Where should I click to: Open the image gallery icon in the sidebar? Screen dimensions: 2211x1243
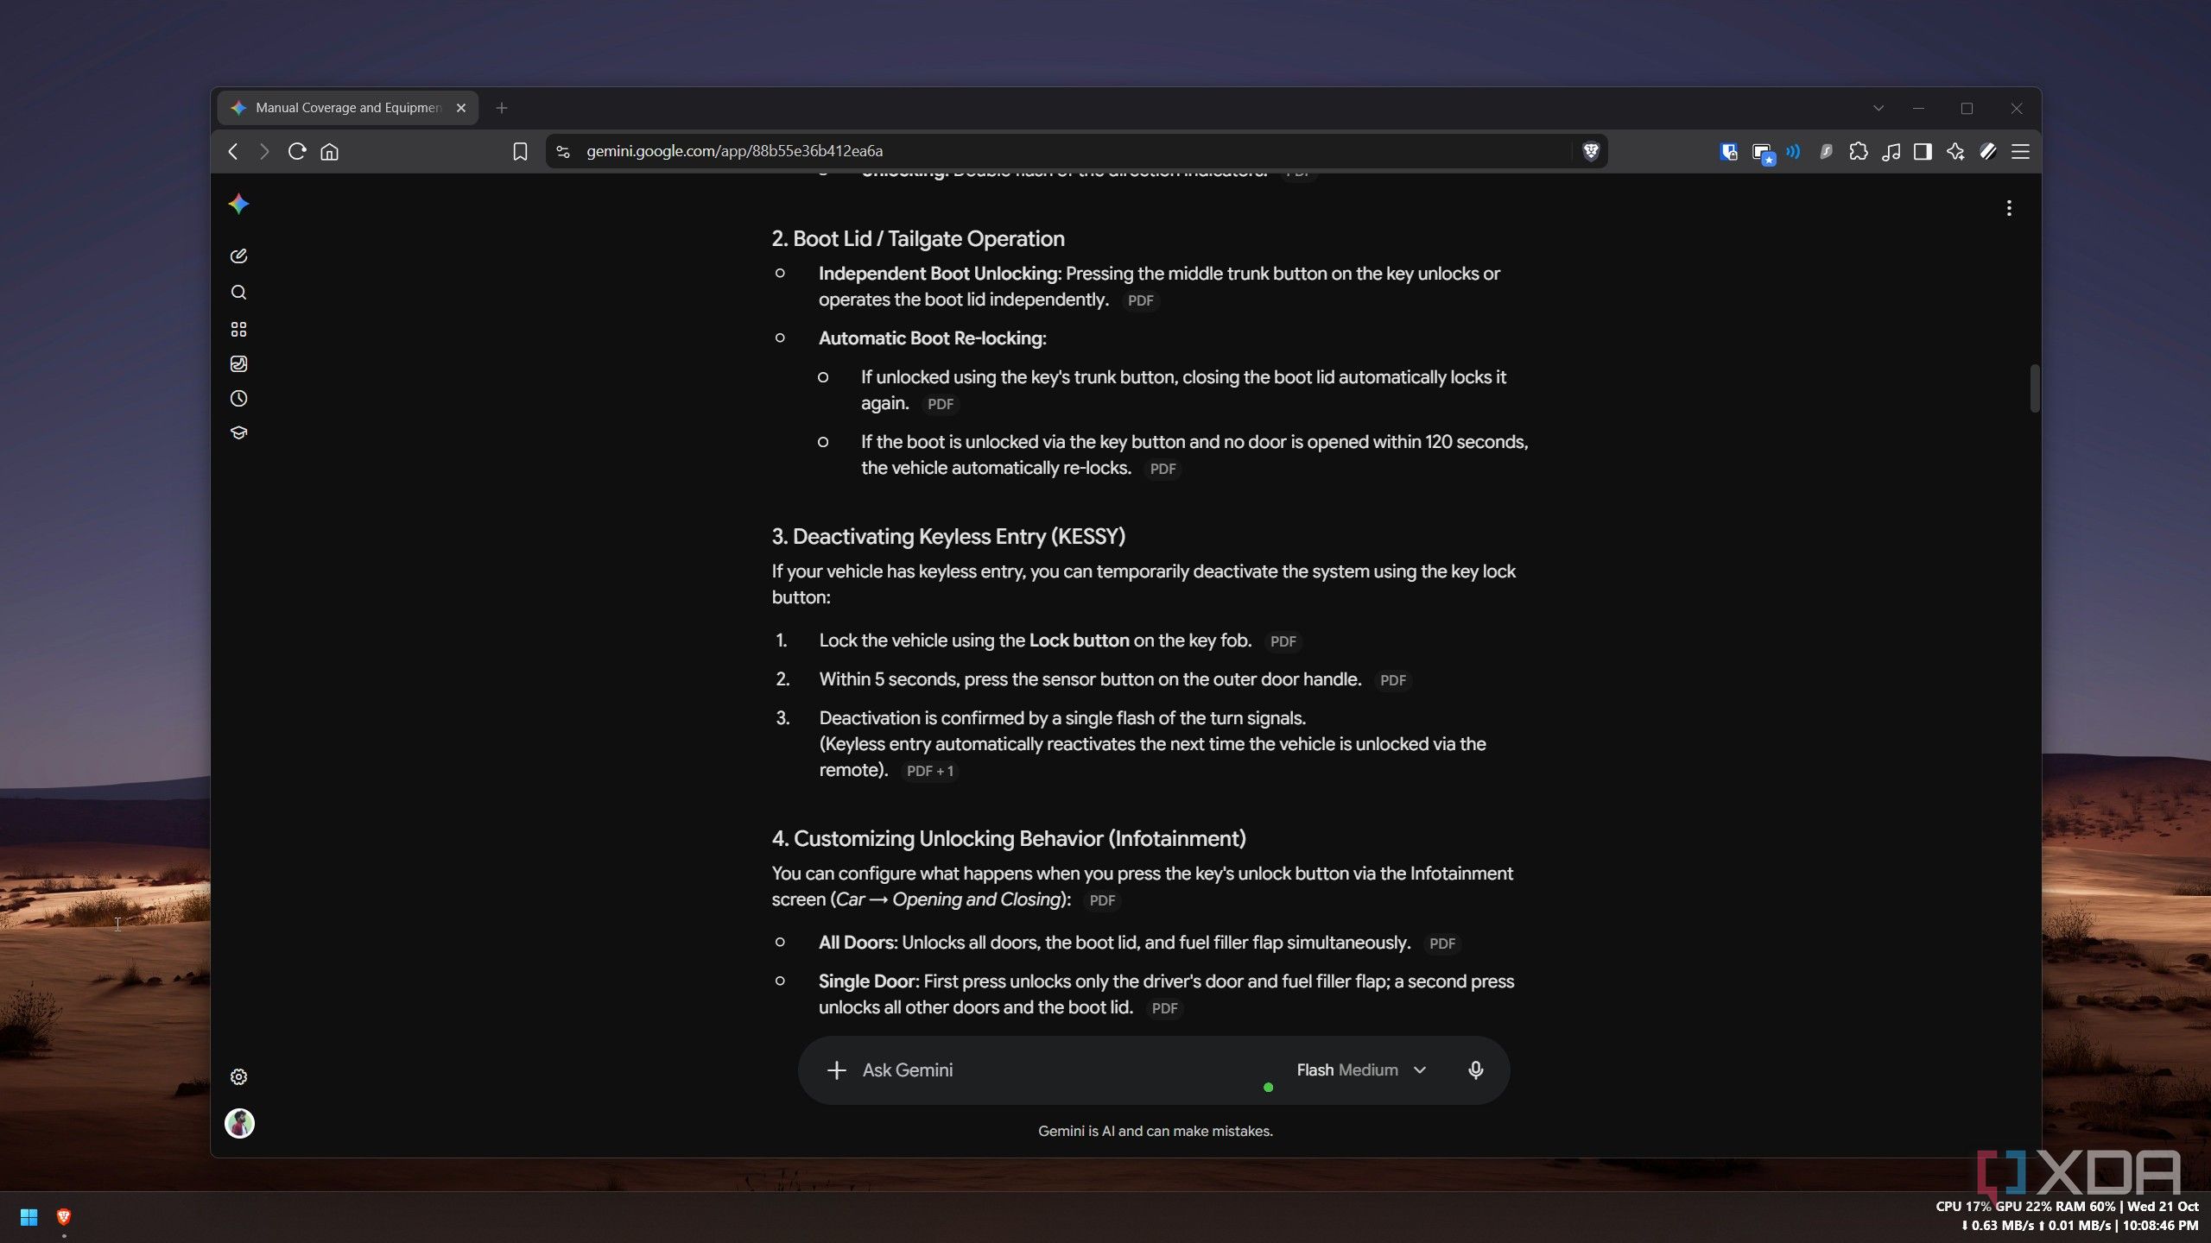coord(238,363)
